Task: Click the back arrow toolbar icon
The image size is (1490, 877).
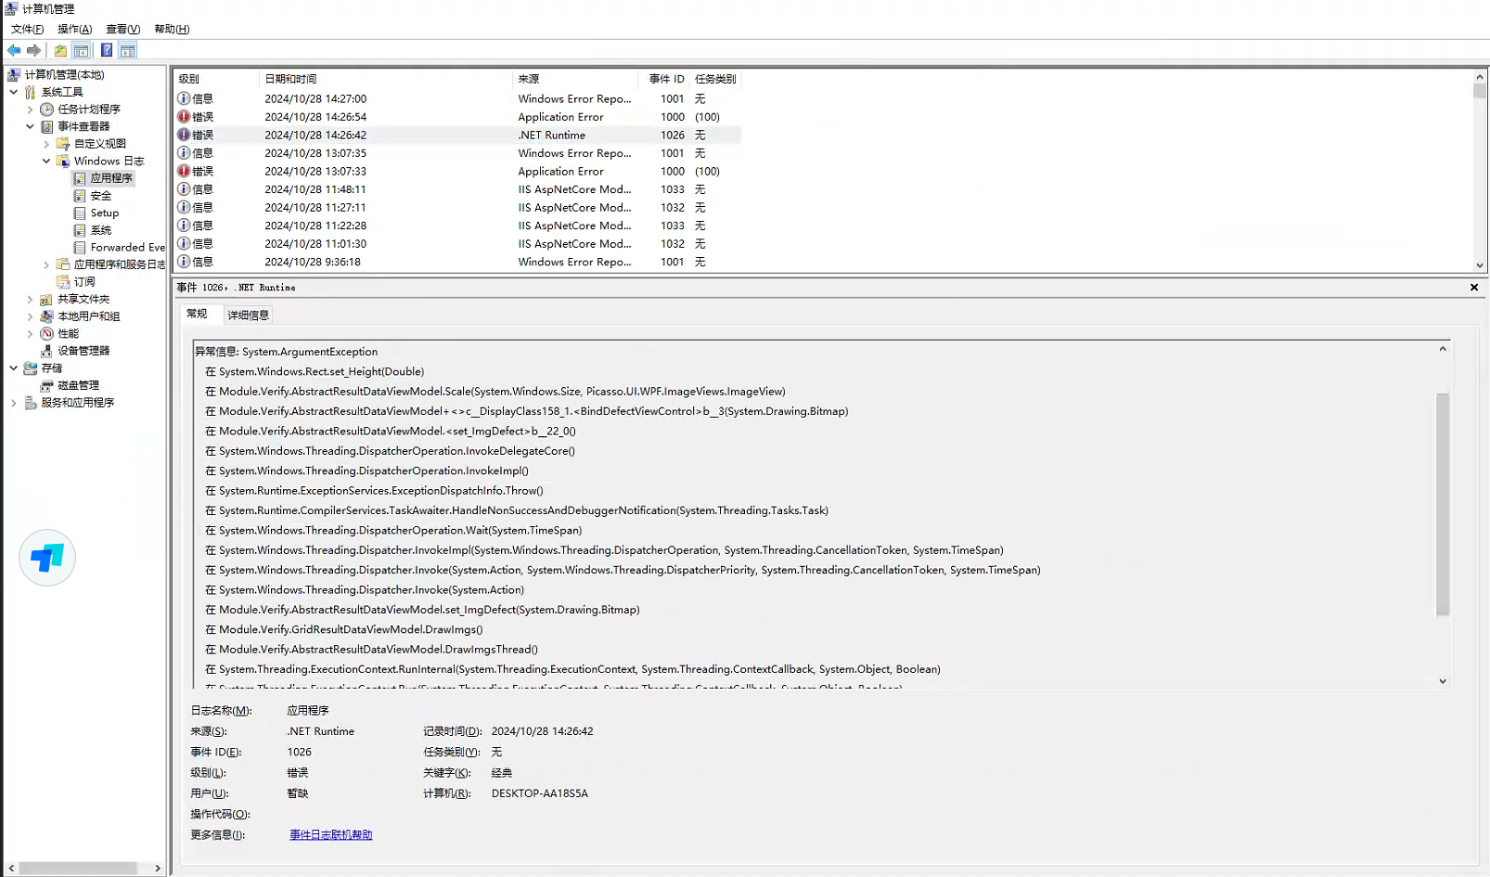Action: (x=14, y=50)
